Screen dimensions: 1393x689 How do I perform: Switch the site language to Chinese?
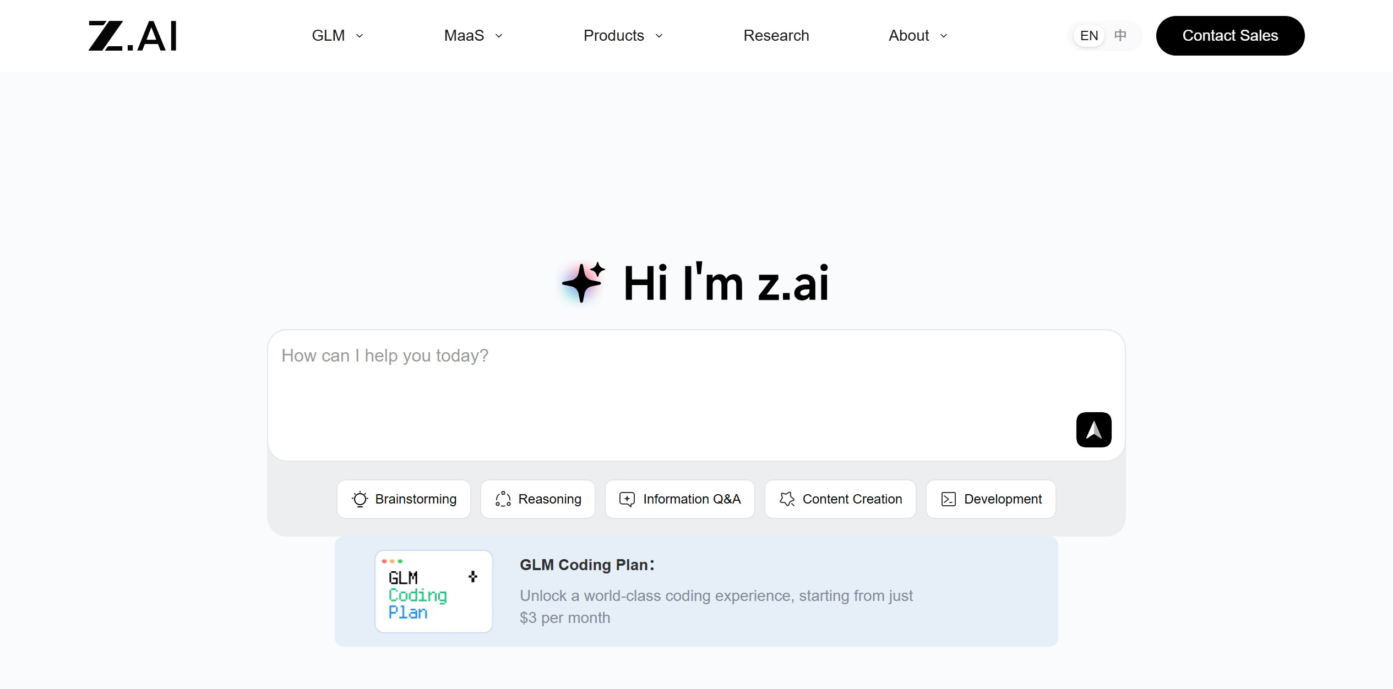click(1120, 35)
